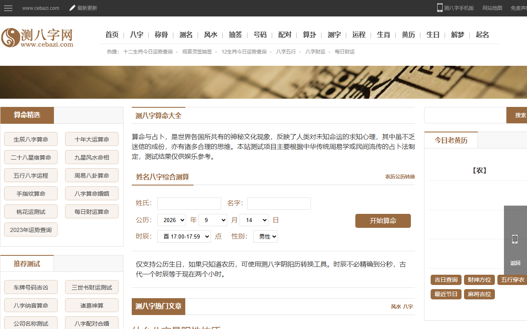Open 八字 in the main navigation

click(137, 35)
